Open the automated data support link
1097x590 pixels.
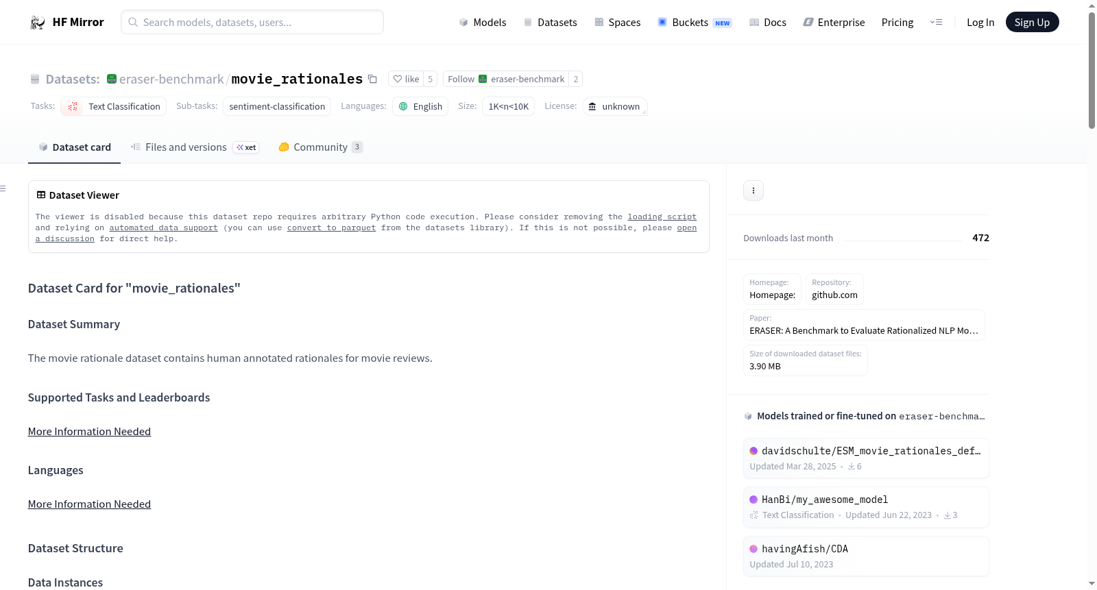coord(163,228)
